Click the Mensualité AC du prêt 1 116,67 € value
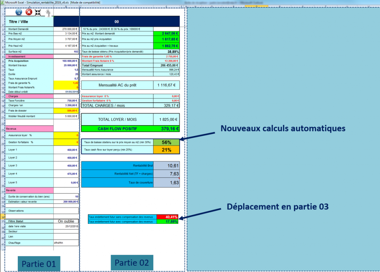This screenshot has width=380, height=272. point(166,85)
